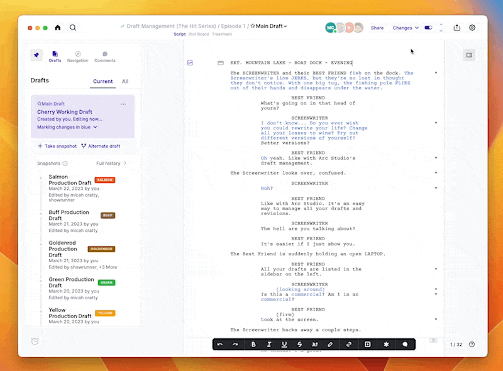Image resolution: width=503 pixels, height=371 pixels.
Task: Insert a link using the chain icon
Action: click(349, 344)
